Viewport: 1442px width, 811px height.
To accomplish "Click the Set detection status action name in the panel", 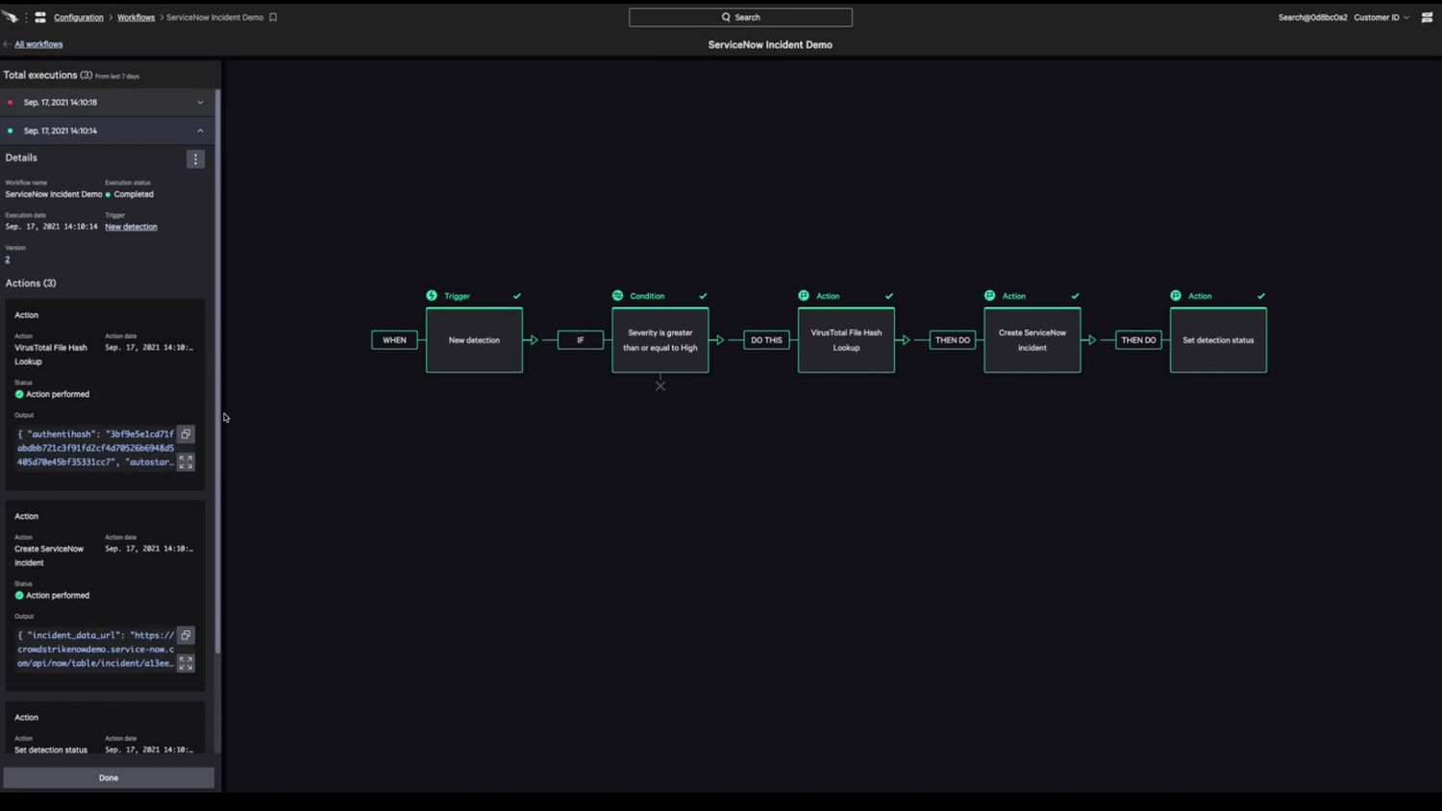I will (51, 750).
